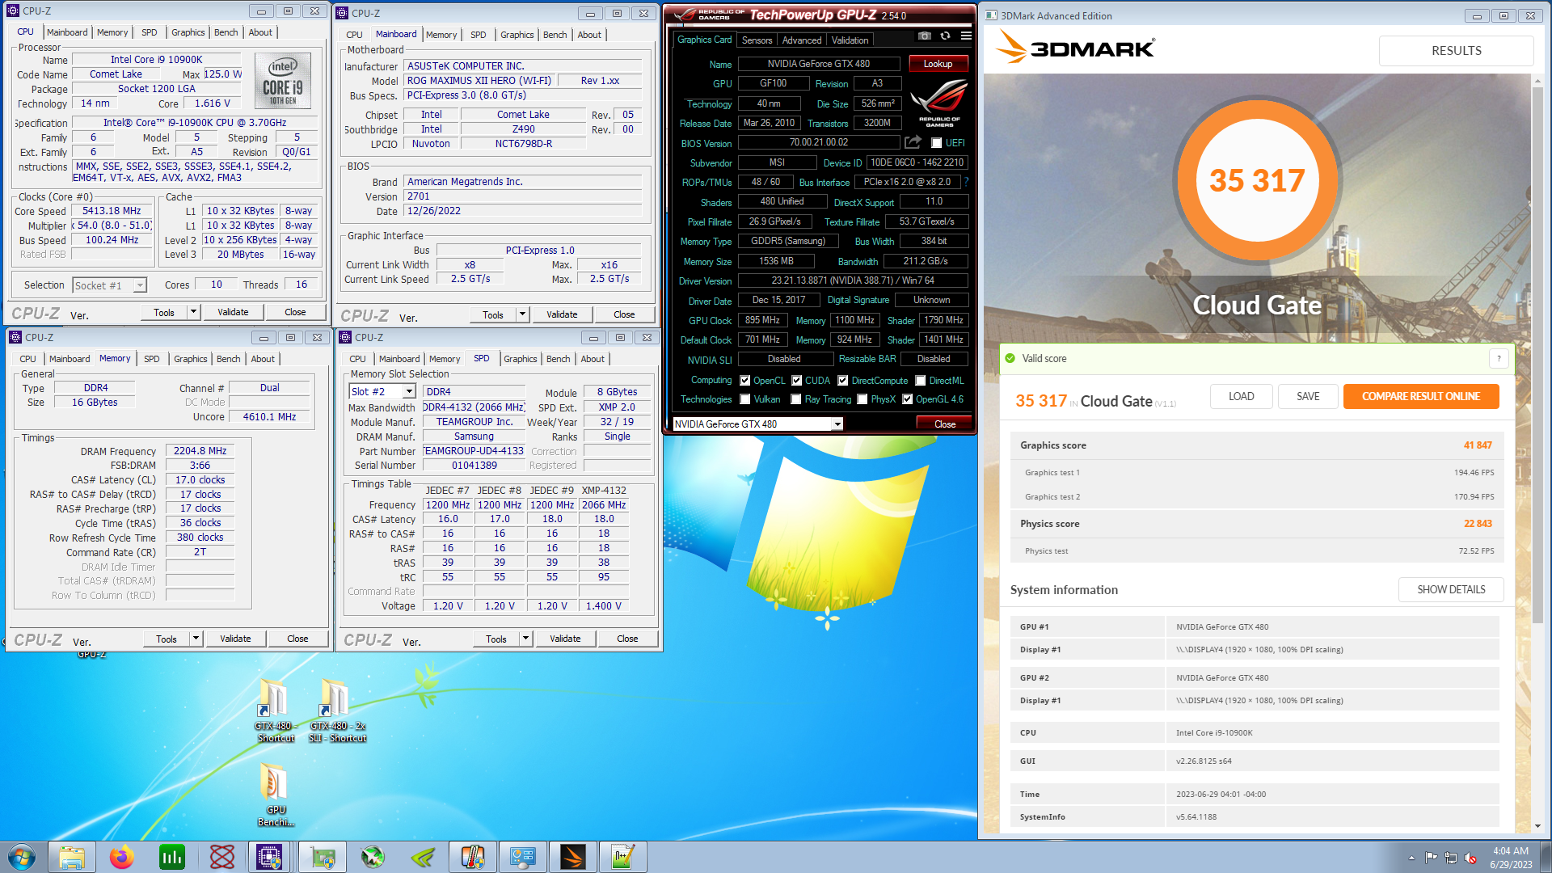Open Bench tab in the CPU-Z Processor window
Screen dimensions: 1552x873
coord(226,32)
